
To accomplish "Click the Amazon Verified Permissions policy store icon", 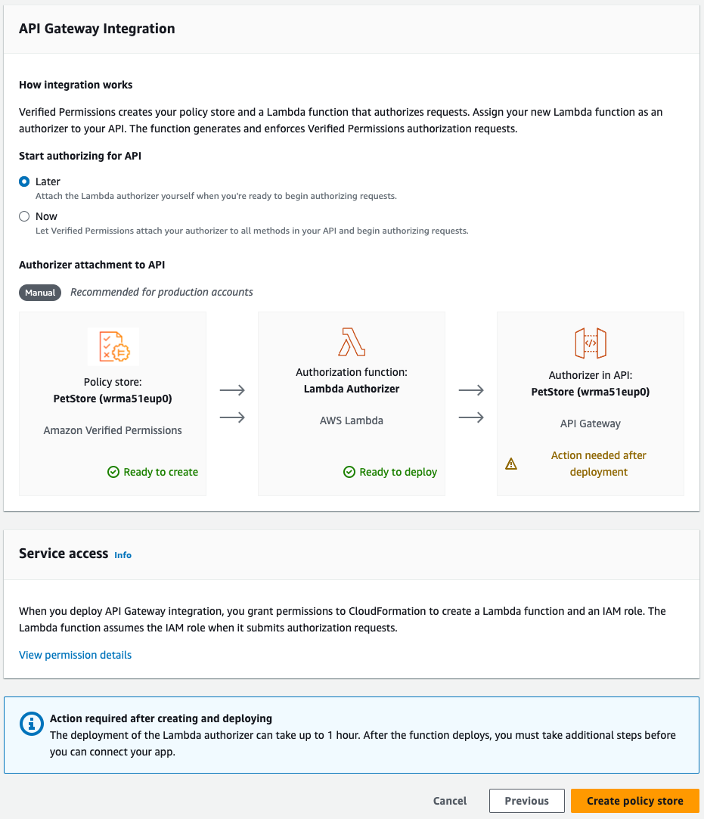I will (112, 346).
